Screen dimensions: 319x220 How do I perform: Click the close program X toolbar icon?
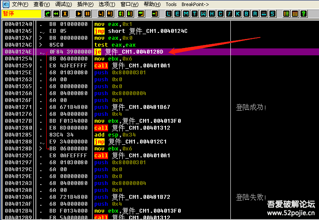[x=65, y=13]
